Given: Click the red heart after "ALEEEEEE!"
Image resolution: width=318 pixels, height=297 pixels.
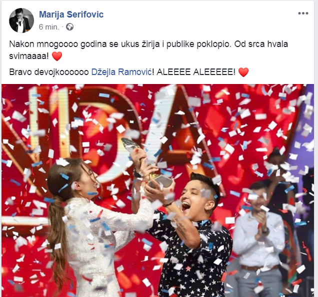Looking at the screenshot, I should [x=243, y=72].
